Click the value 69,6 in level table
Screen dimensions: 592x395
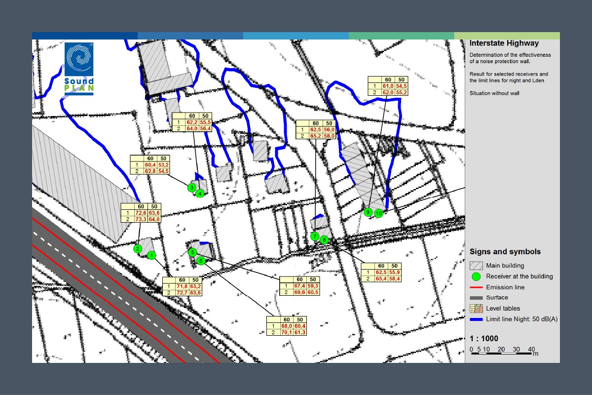(300, 293)
